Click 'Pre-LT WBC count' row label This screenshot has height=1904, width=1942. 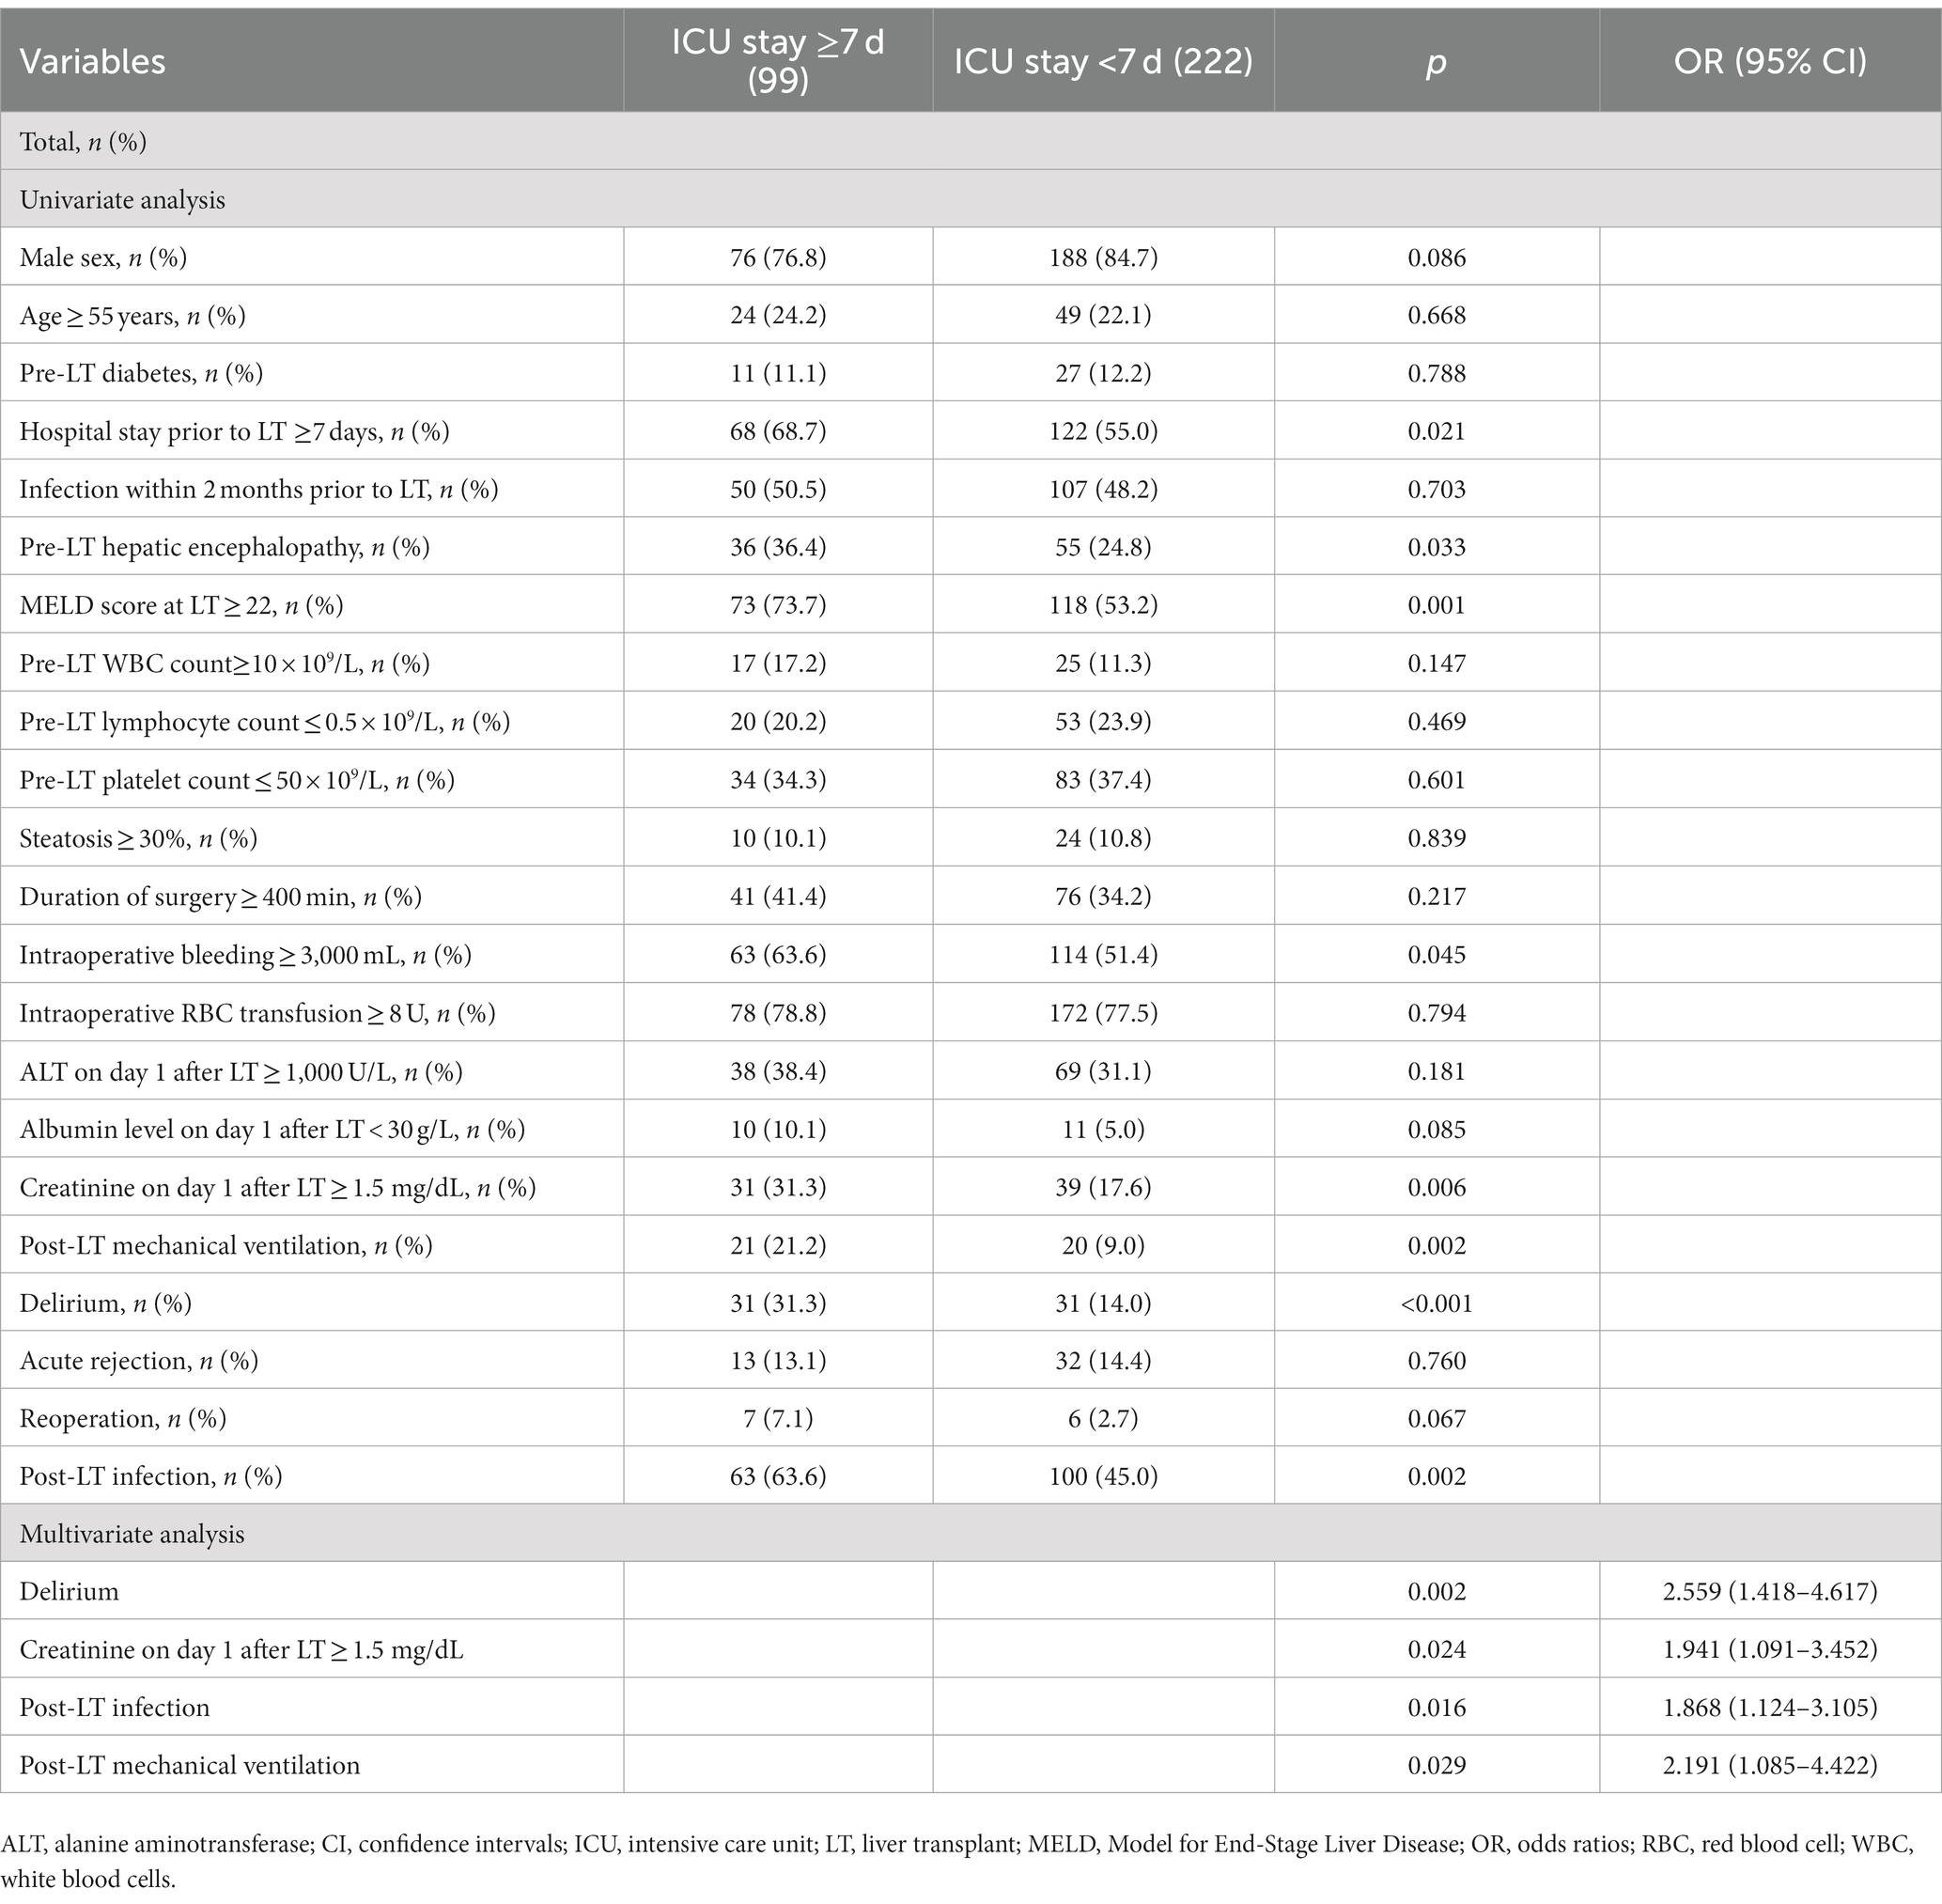(x=225, y=664)
